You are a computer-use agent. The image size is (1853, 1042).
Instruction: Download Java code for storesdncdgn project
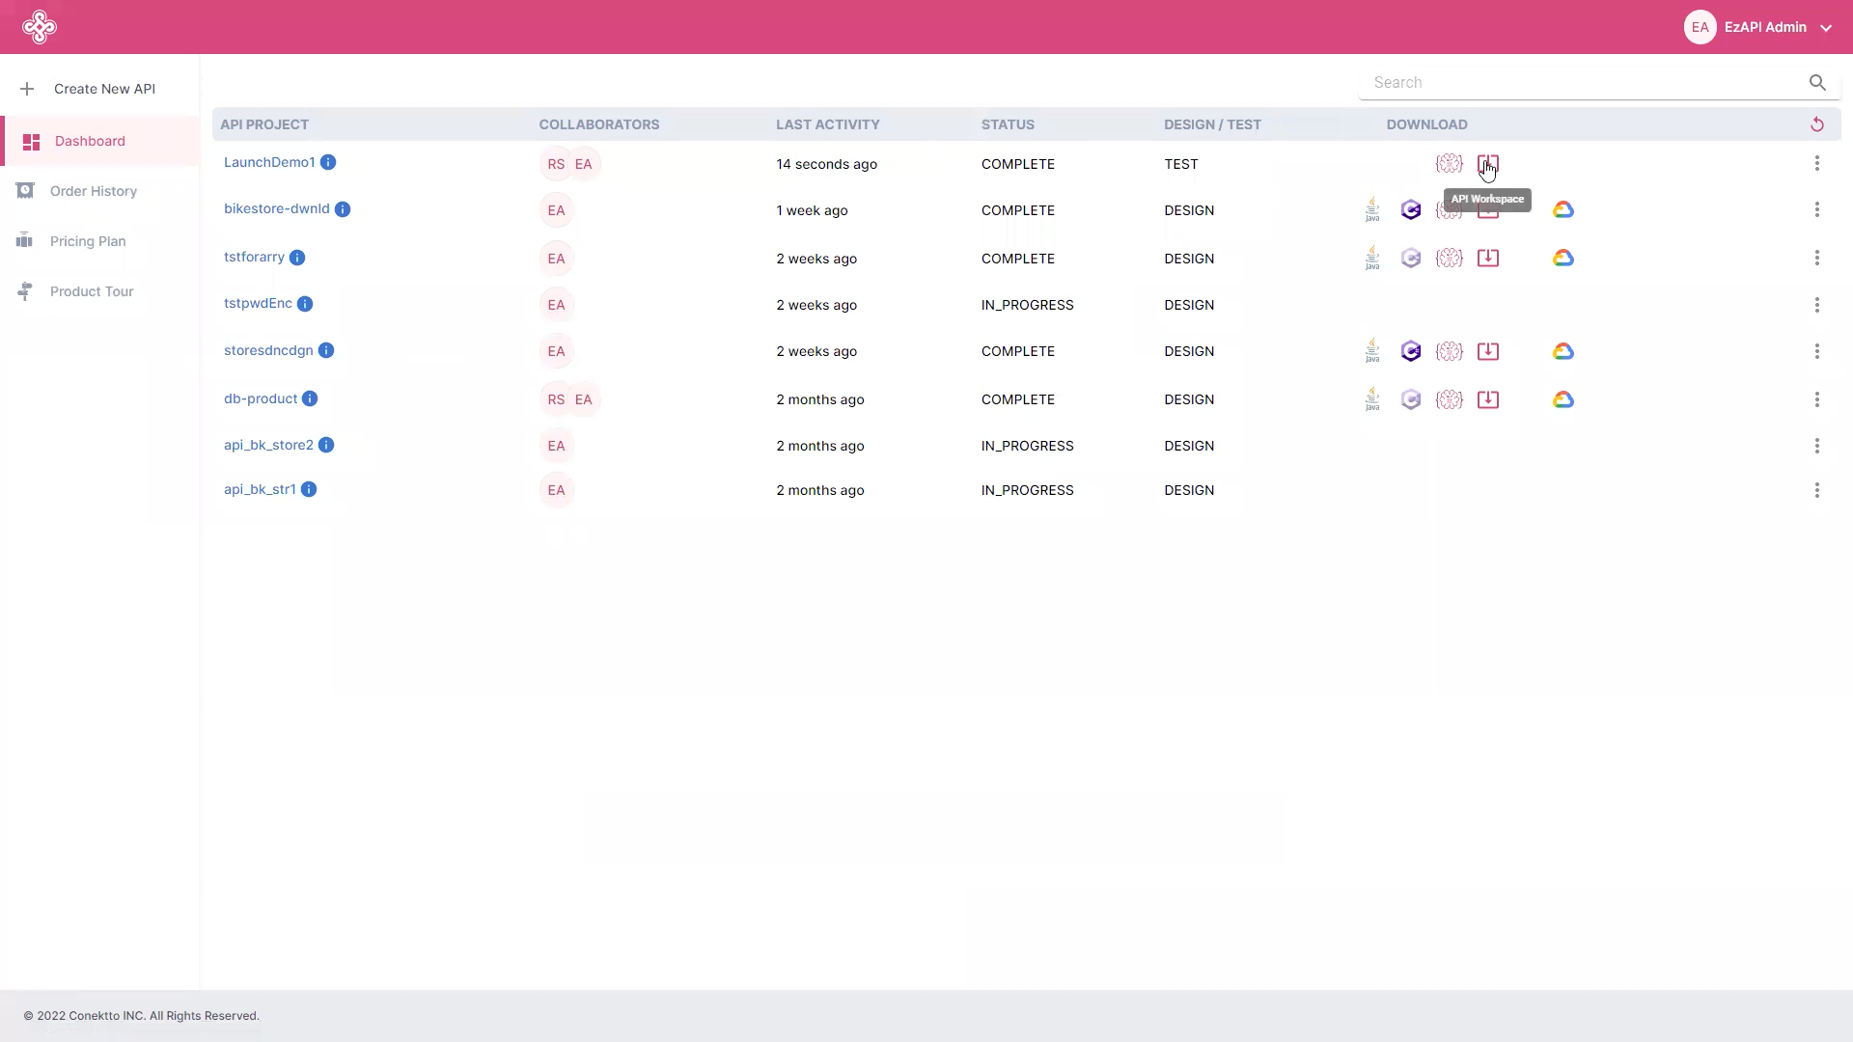tap(1371, 351)
